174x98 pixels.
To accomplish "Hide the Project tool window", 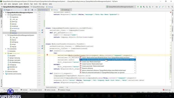I will [x=35, y=10].
